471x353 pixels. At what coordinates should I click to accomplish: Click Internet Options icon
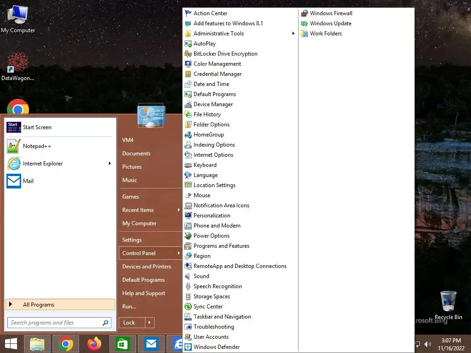click(x=188, y=155)
